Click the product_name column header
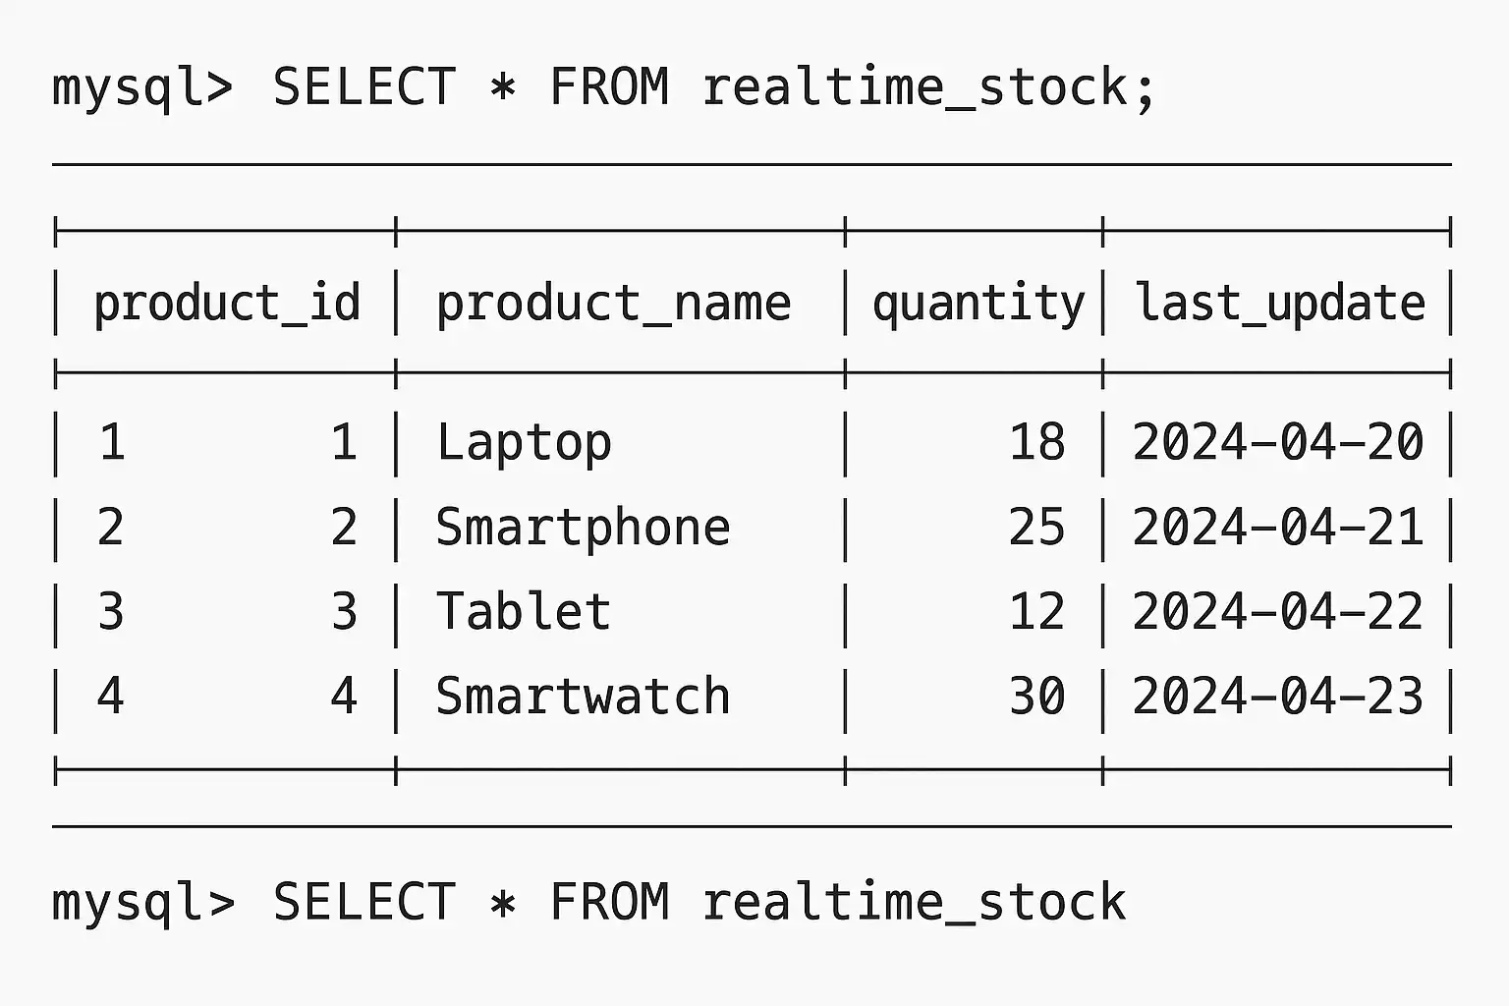1509x1006 pixels. pos(613,303)
